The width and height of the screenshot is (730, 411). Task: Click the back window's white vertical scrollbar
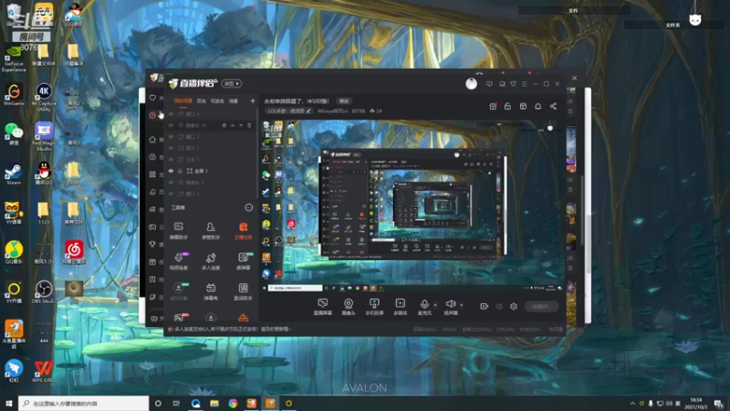point(588,205)
